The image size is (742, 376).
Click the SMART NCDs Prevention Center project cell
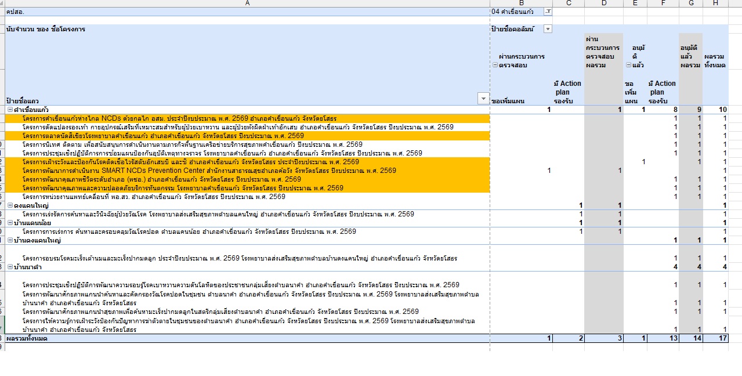tap(209, 171)
